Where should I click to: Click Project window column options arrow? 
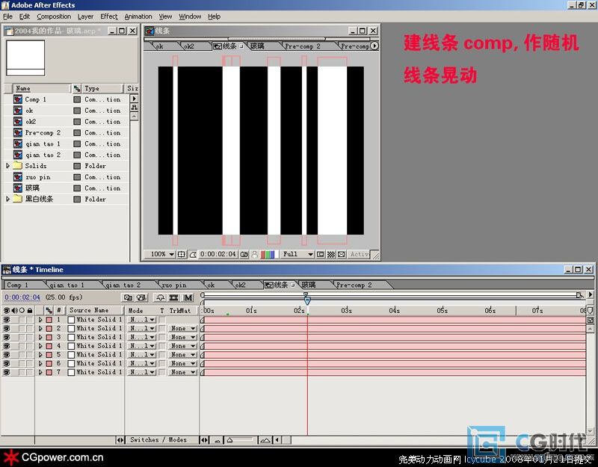[135, 99]
